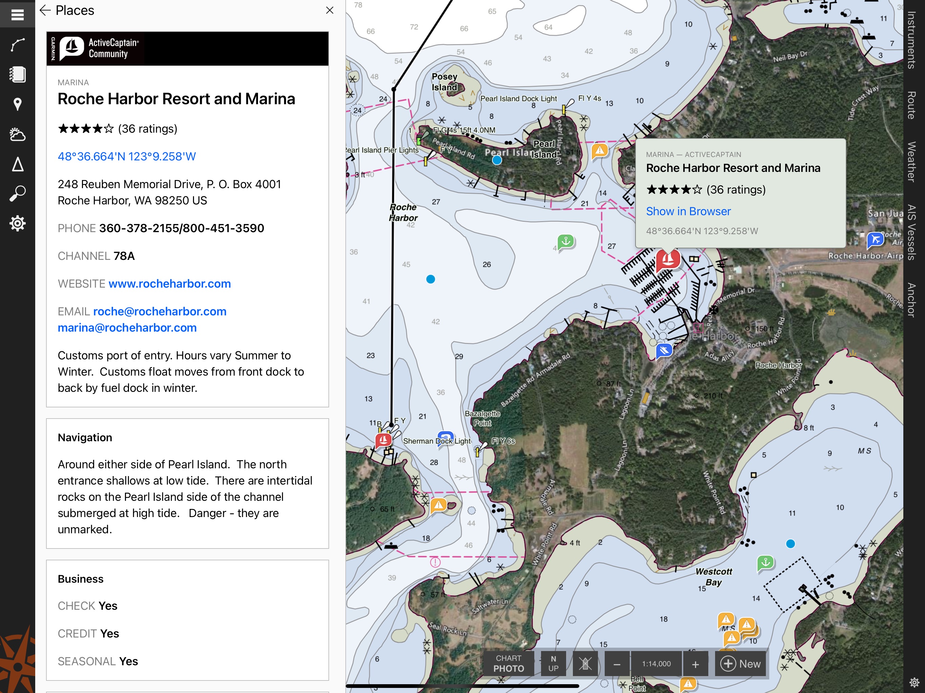Screen dimensions: 925x693
Task: Tap the phone number 360-378-2155/800-451-3590
Action: click(181, 228)
